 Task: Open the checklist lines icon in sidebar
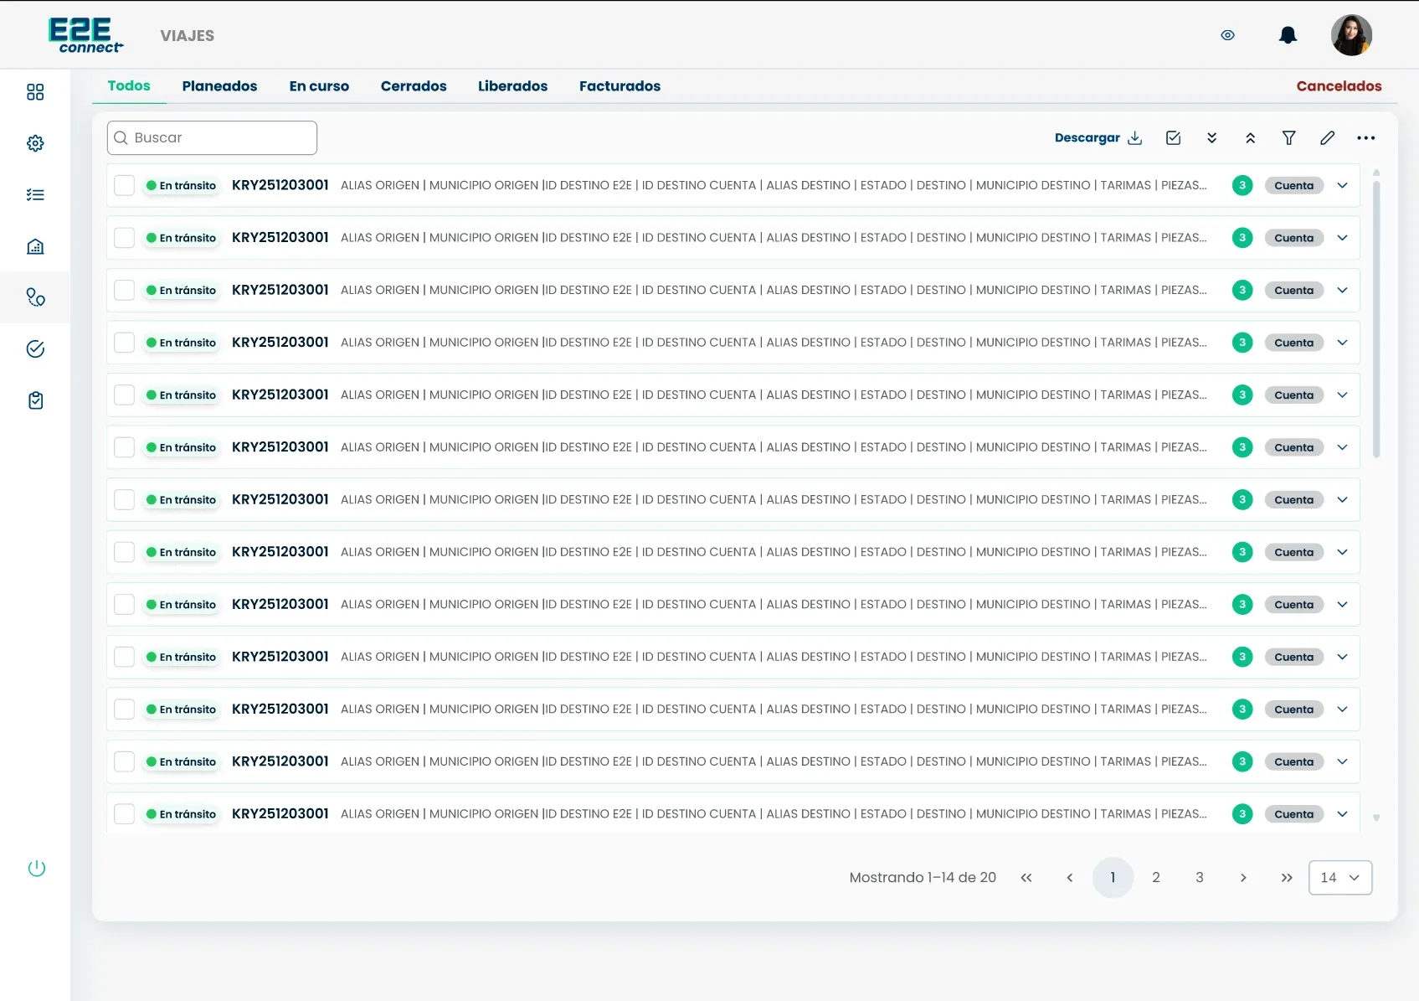tap(35, 195)
